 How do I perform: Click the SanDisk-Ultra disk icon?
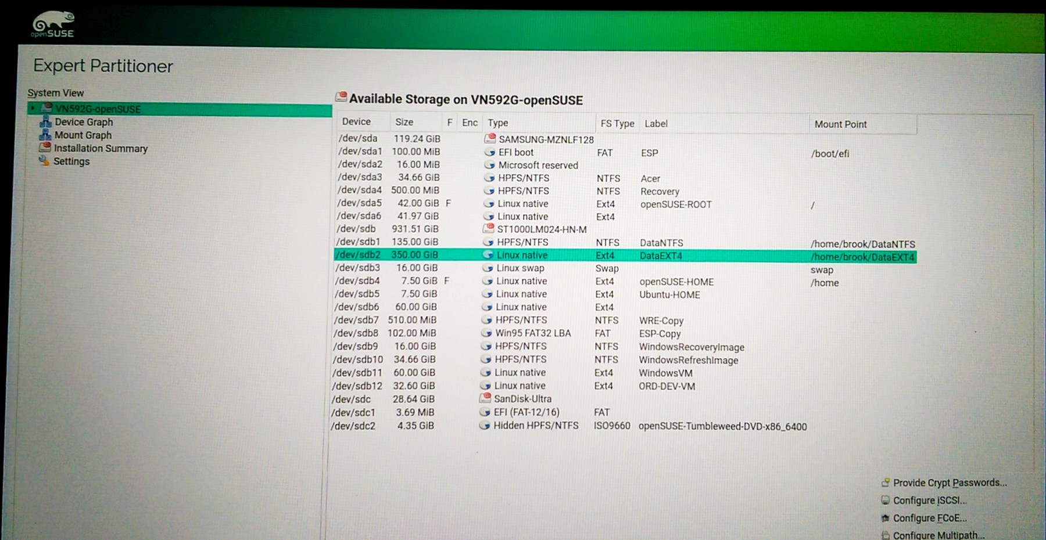(x=485, y=398)
